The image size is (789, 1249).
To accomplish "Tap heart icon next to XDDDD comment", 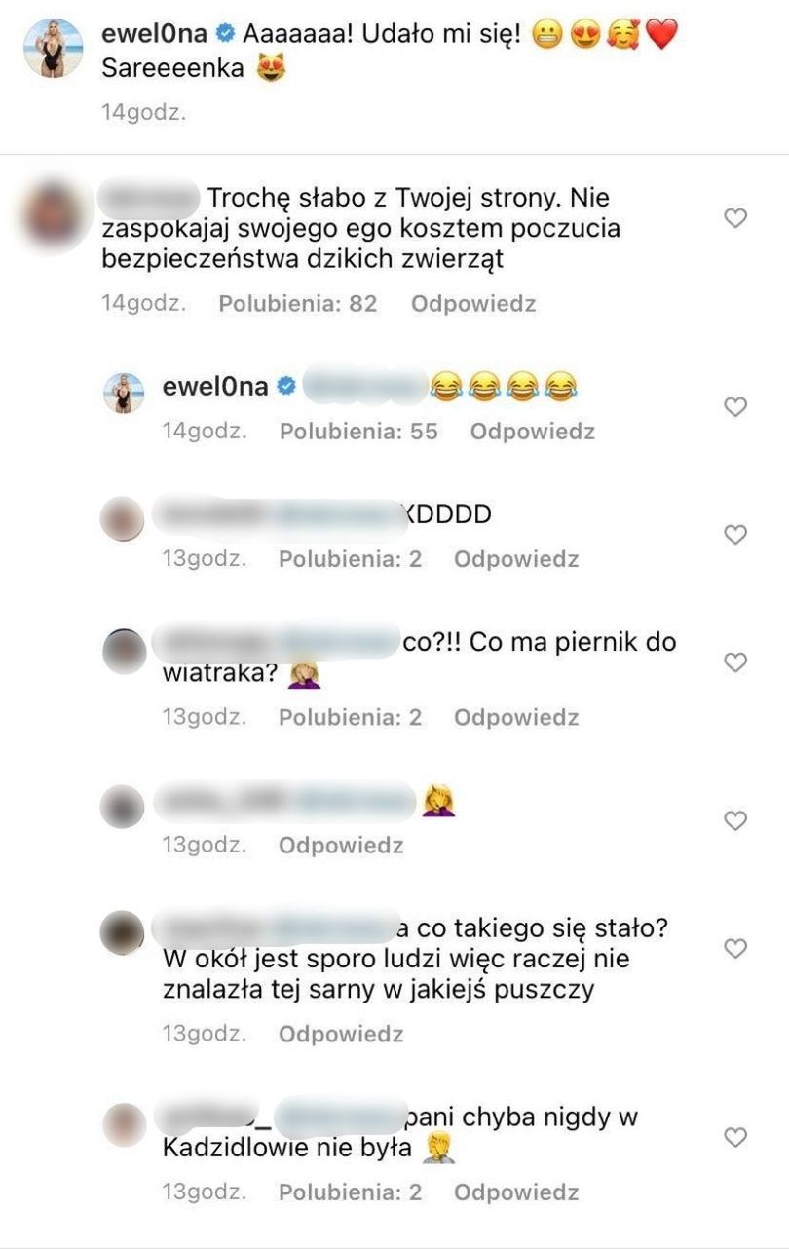I will point(736,534).
